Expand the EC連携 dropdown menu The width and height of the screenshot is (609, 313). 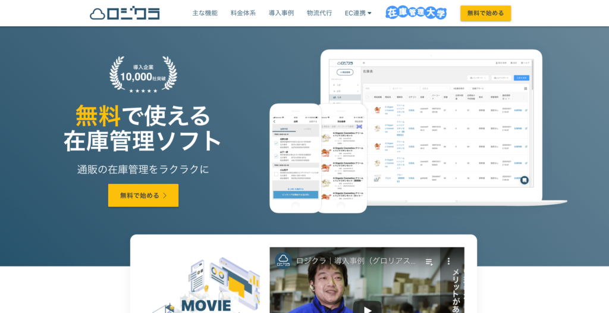coord(358,13)
